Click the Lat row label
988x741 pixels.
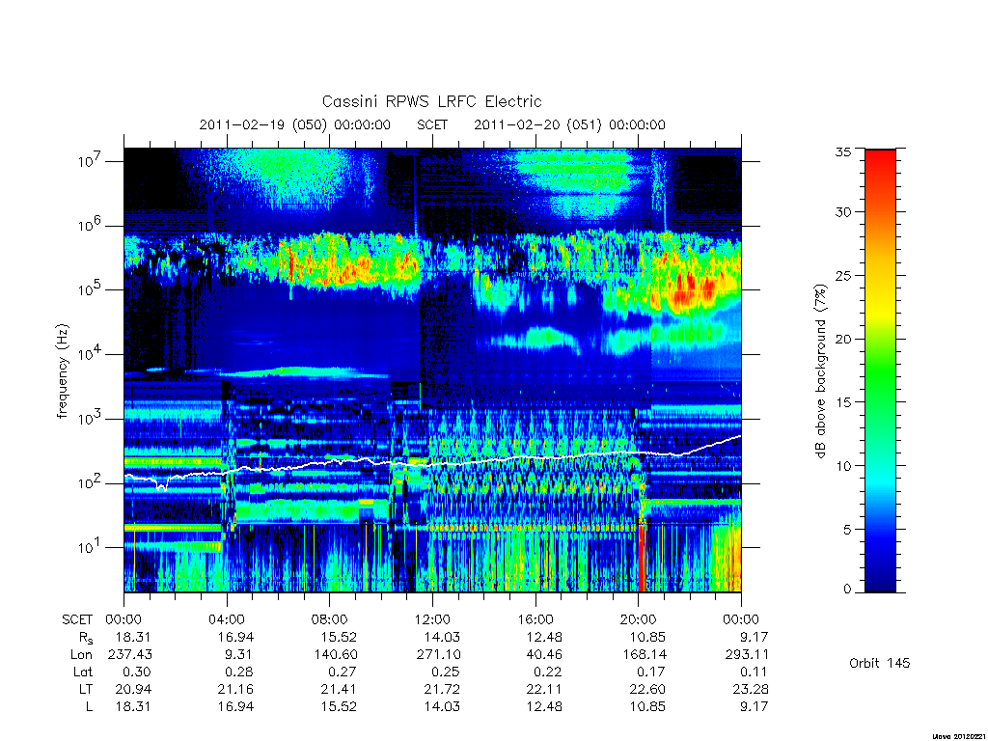click(x=83, y=672)
